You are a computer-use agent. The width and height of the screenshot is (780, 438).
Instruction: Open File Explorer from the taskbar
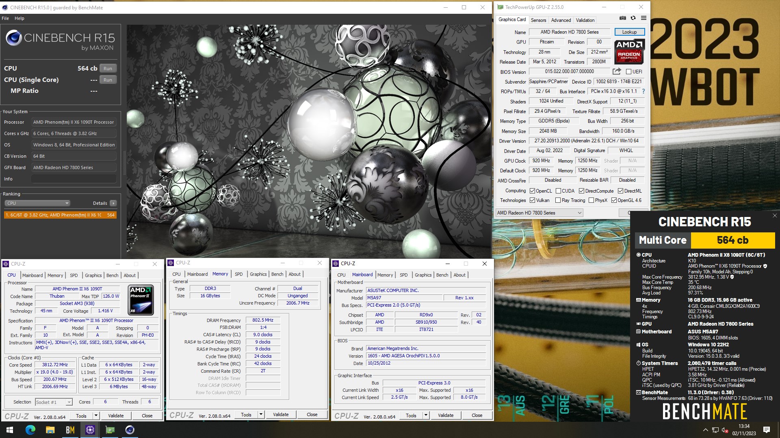coord(50,430)
